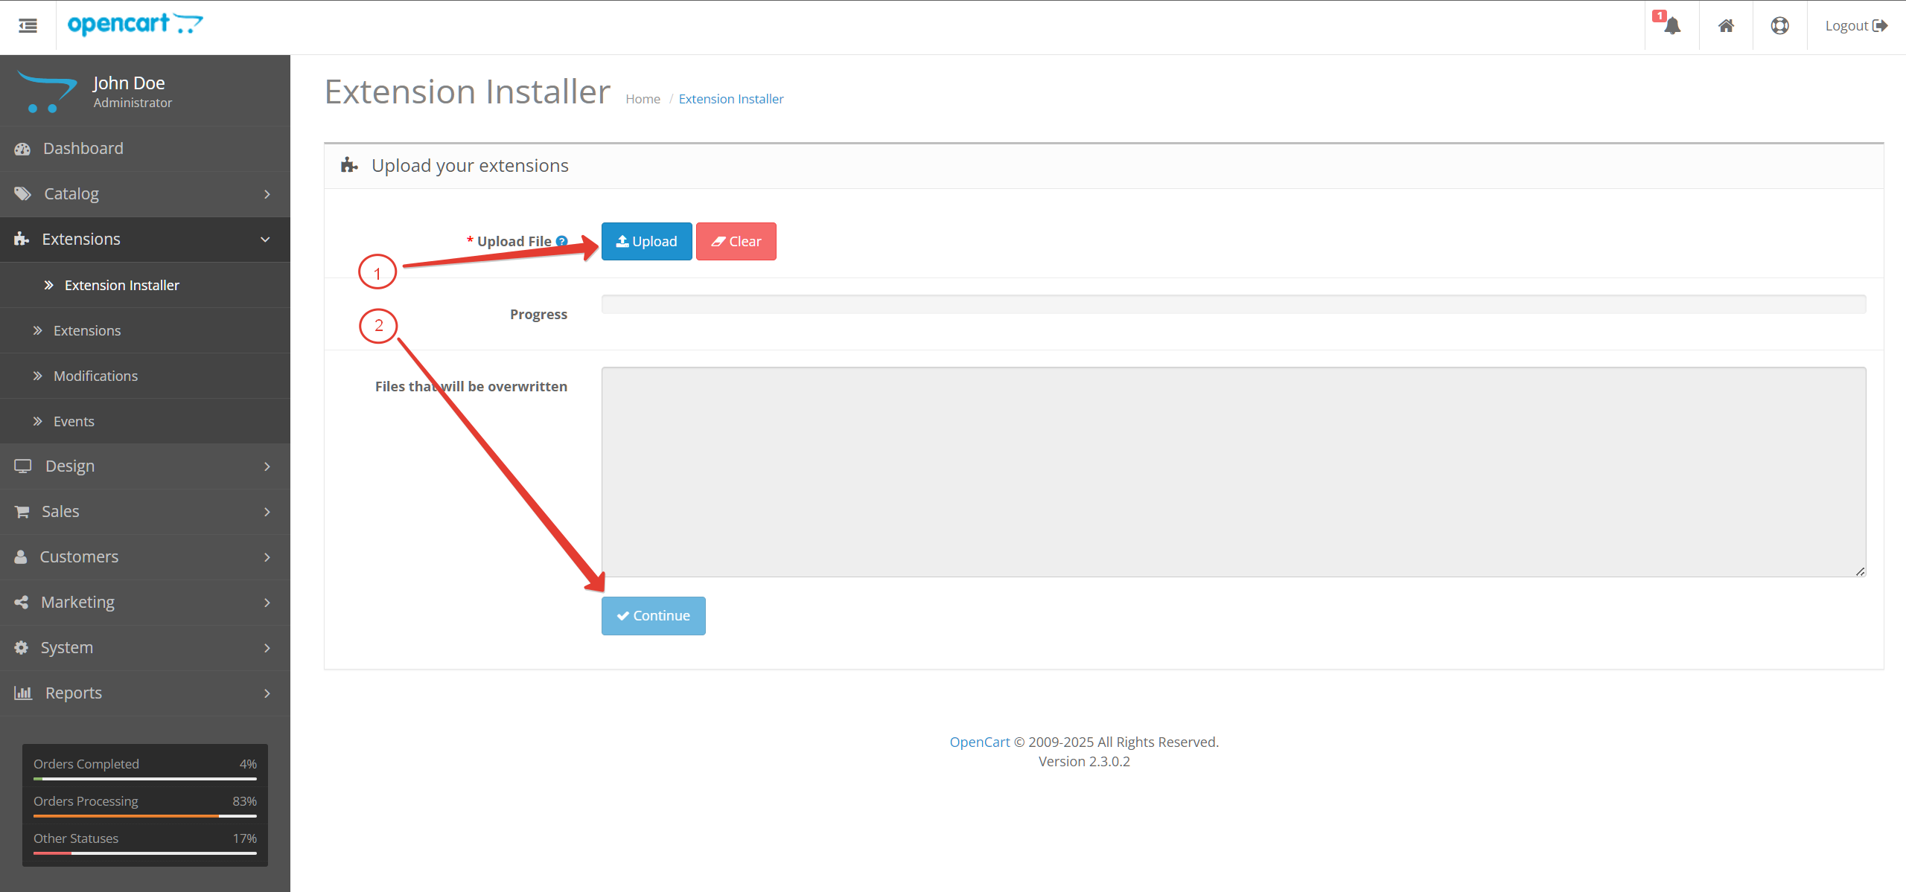Select the Events sidebar menu item
The image size is (1906, 892).
(x=74, y=420)
